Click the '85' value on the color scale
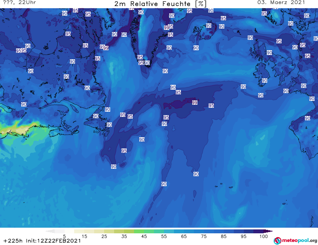The width and height of the screenshot is (318, 245). (224, 236)
